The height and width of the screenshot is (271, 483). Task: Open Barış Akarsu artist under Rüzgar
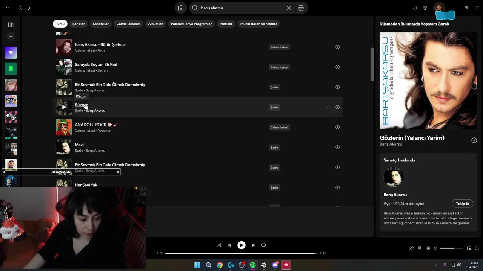tap(95, 111)
